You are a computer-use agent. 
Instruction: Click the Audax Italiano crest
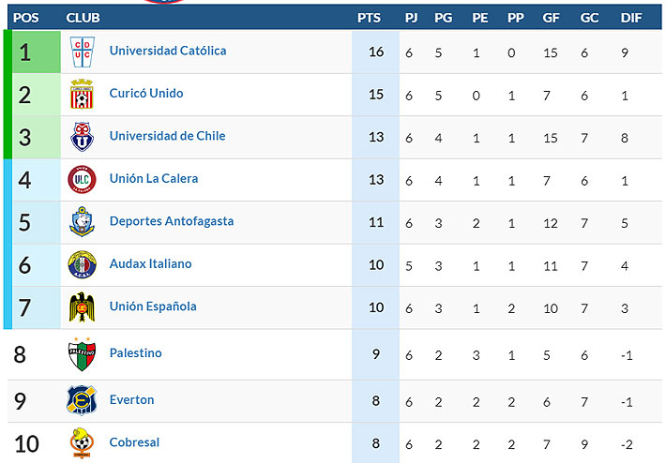click(82, 264)
